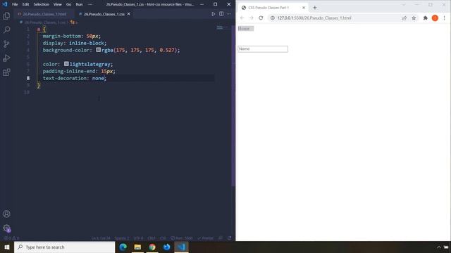Open the Accounts menu in VS Code

[6, 214]
